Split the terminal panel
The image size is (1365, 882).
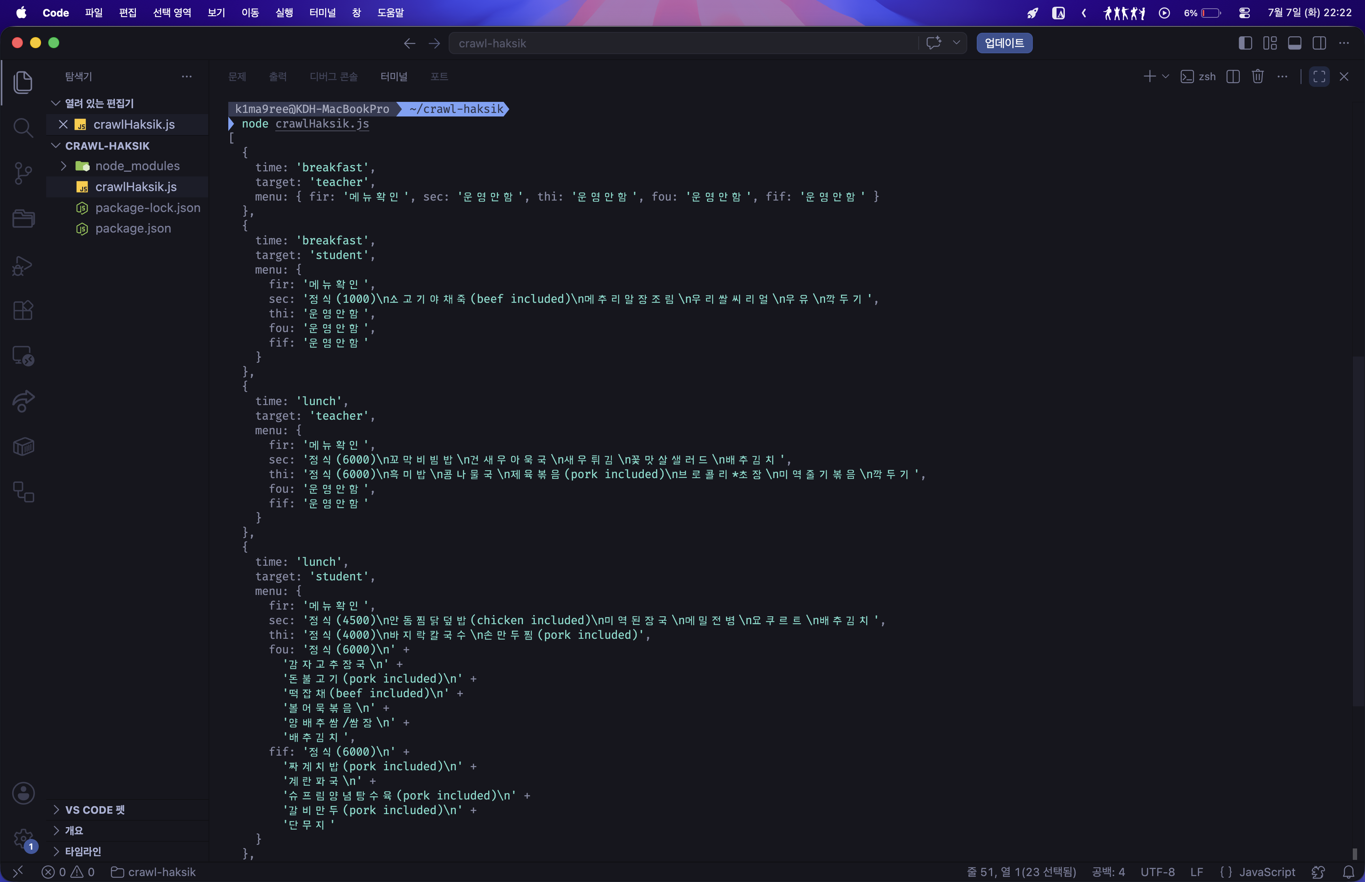pos(1233,77)
